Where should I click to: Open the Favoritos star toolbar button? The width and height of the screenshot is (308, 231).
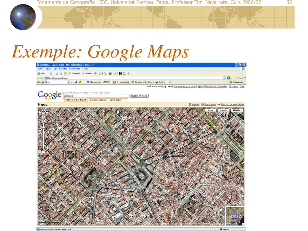(x=87, y=73)
